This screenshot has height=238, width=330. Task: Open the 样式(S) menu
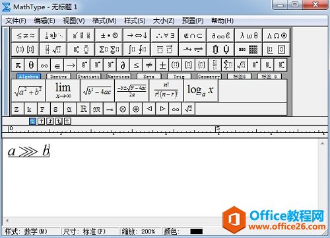tap(135, 21)
